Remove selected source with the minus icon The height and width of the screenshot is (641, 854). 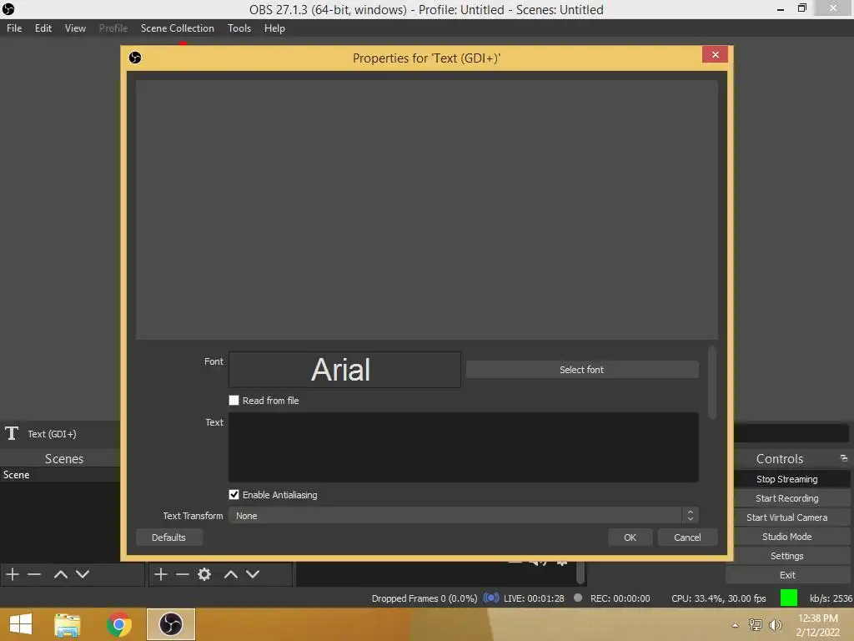coord(183,574)
